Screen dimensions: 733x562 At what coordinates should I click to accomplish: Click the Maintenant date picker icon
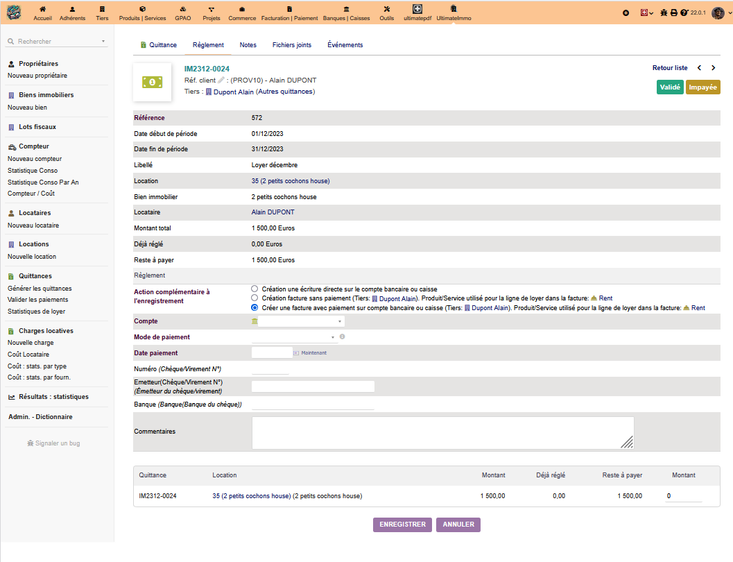tap(296, 353)
